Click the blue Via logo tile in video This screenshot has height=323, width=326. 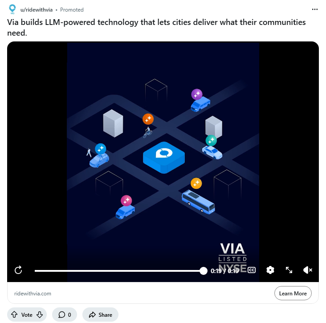pyautogui.click(x=164, y=157)
